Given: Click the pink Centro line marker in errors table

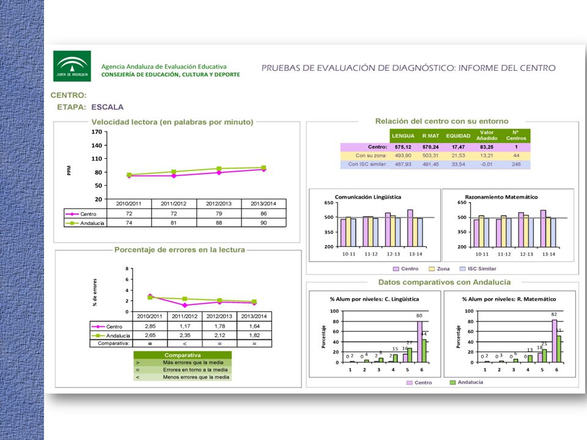Looking at the screenshot, I should (x=98, y=326).
